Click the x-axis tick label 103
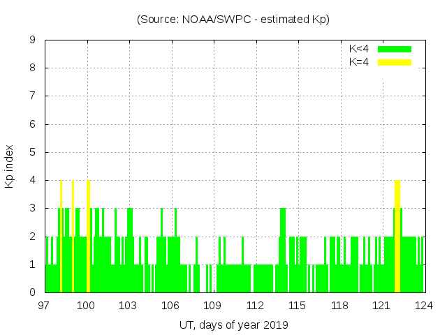The width and height of the screenshot is (447, 335). pyautogui.click(x=129, y=305)
